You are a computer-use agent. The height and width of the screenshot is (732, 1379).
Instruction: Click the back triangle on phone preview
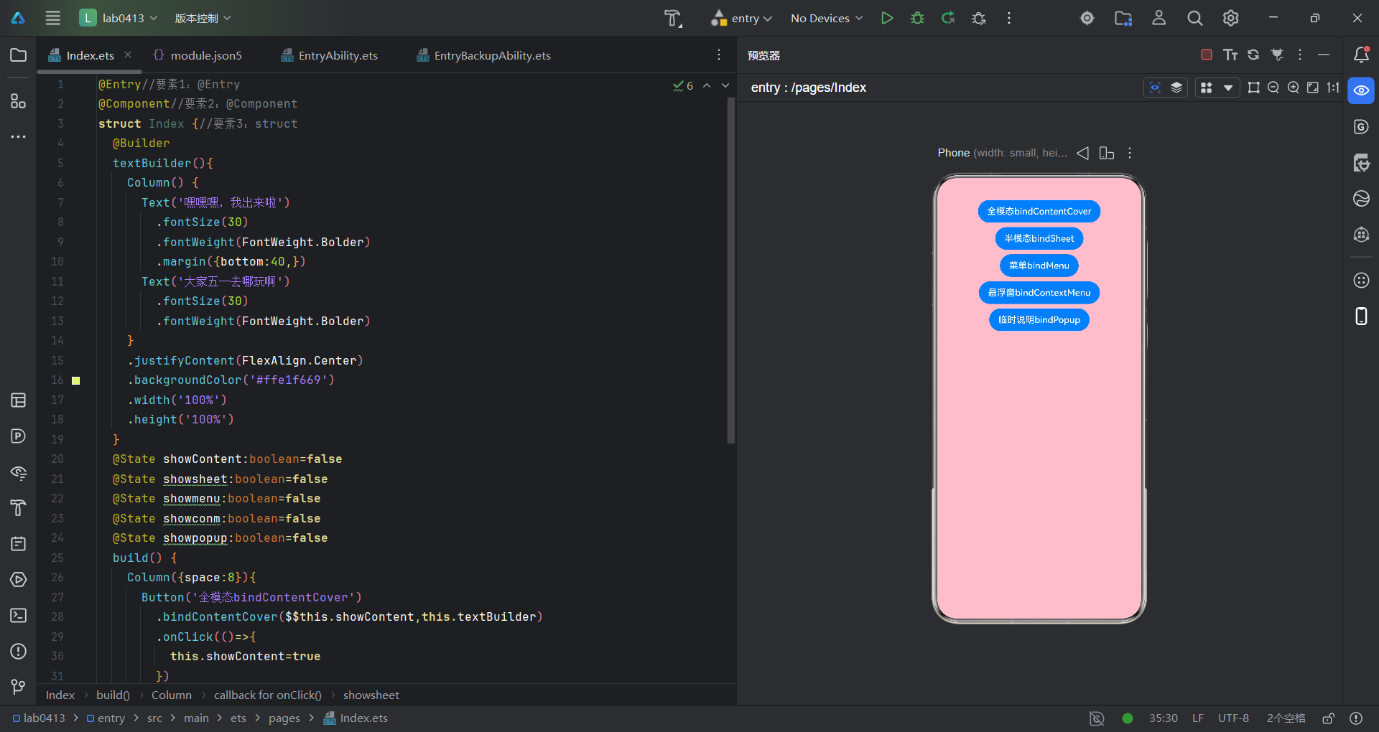click(x=1083, y=153)
